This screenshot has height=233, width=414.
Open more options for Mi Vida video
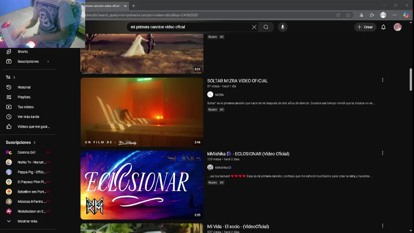coord(383,226)
